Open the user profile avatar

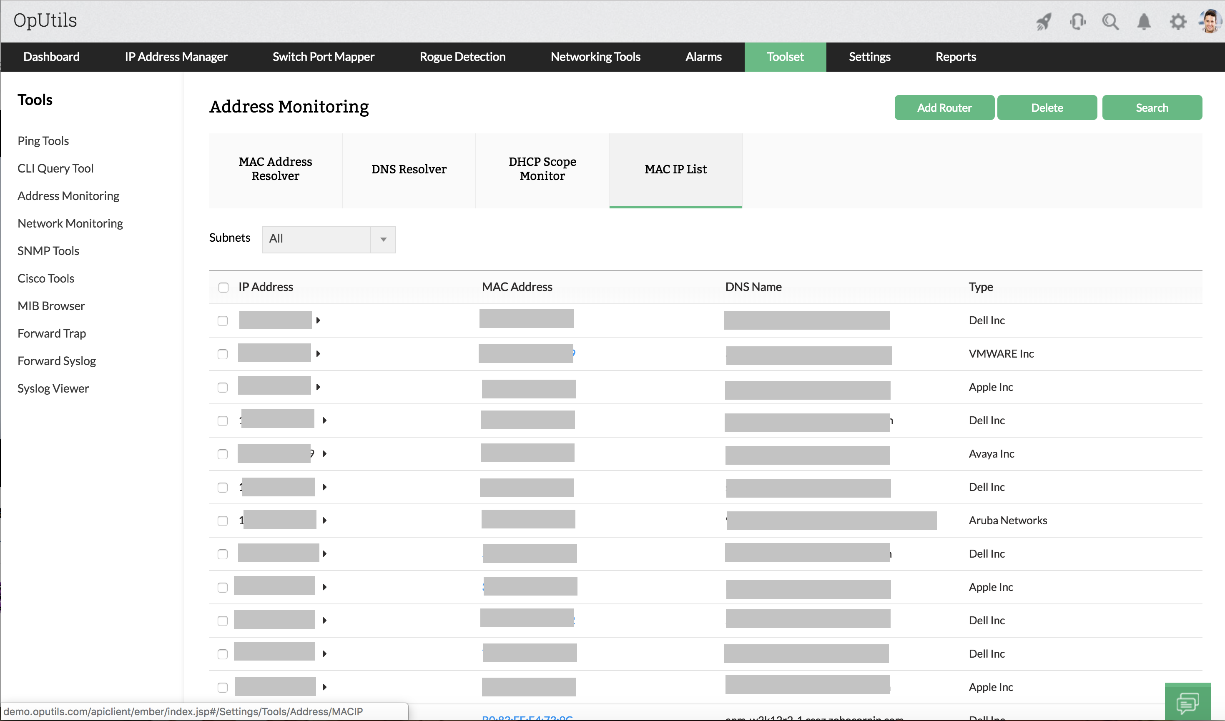[1210, 21]
